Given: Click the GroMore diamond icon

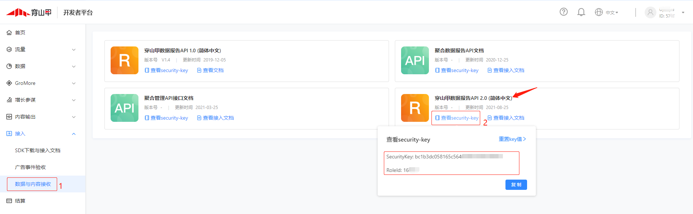Looking at the screenshot, I should point(9,83).
